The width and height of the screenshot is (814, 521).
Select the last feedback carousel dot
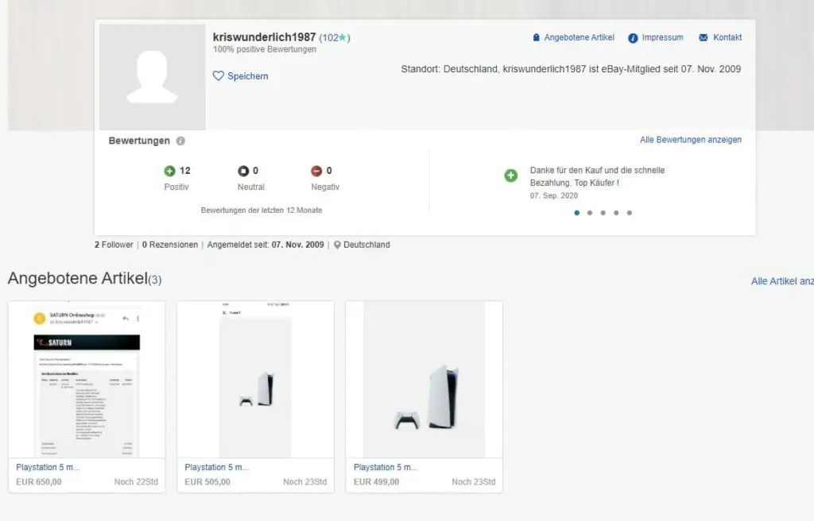[x=629, y=213]
